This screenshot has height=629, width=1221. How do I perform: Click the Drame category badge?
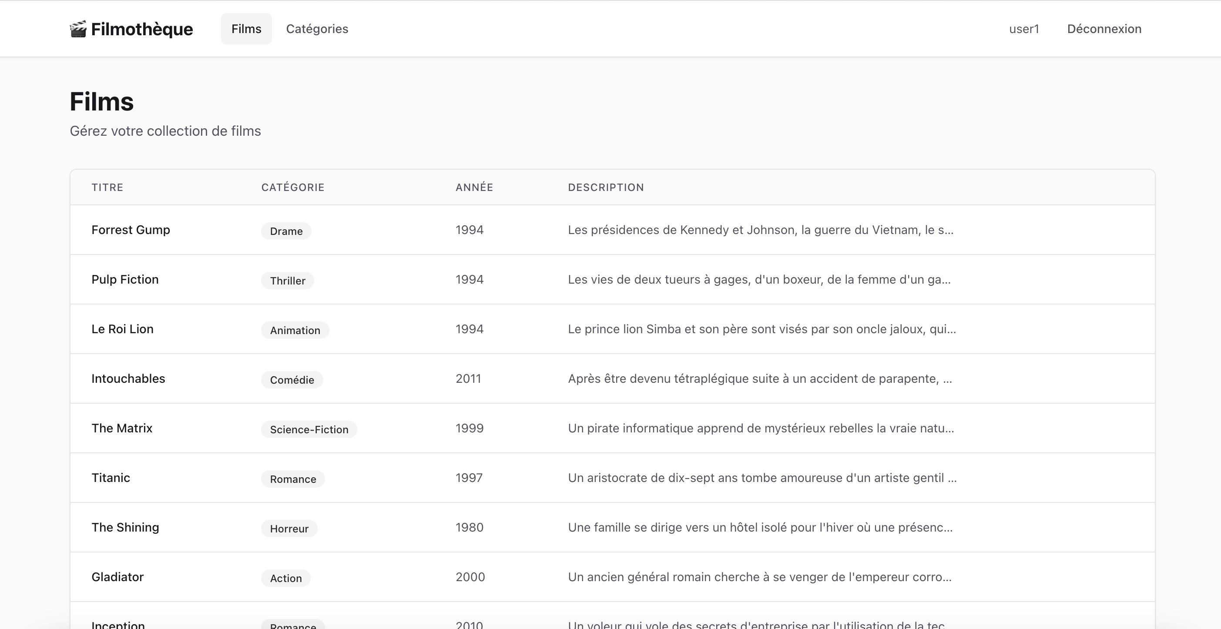[x=286, y=231]
